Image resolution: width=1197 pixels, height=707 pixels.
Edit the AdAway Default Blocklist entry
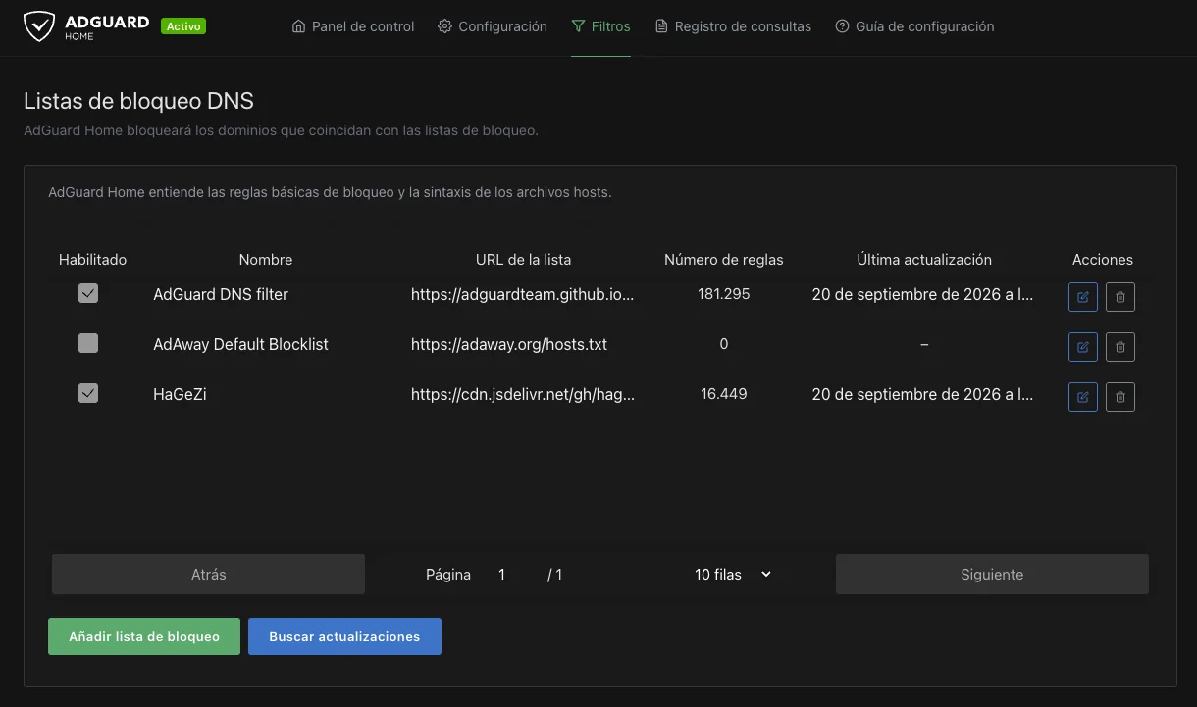tap(1083, 346)
